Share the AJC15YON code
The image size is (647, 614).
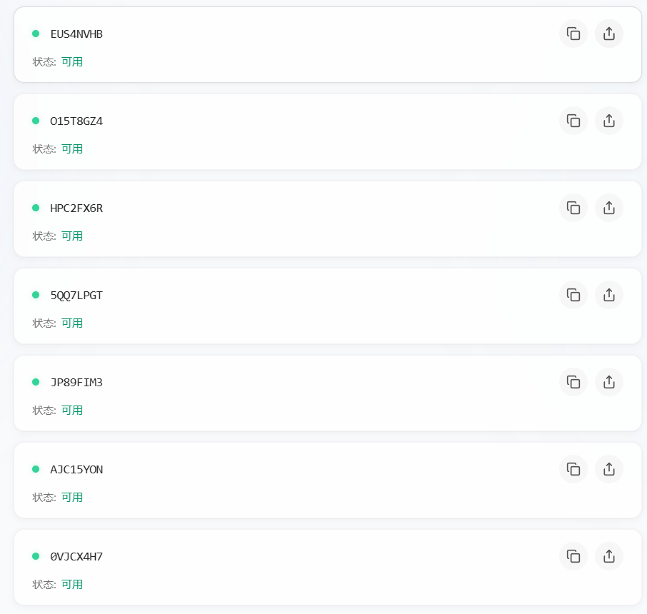(609, 469)
